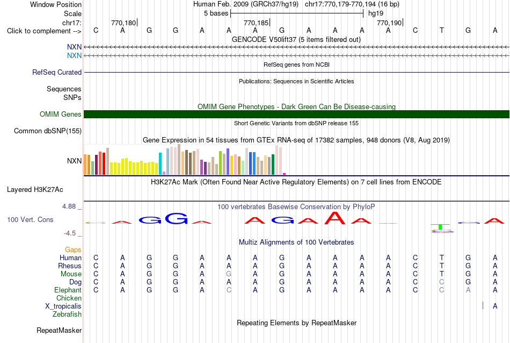Open the 100 Vert. Cons track label
Image resolution: width=510 pixels, height=343 pixels.
click(30, 219)
